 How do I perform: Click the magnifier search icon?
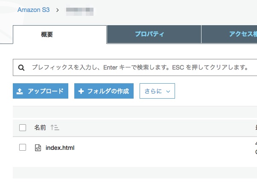21,67
